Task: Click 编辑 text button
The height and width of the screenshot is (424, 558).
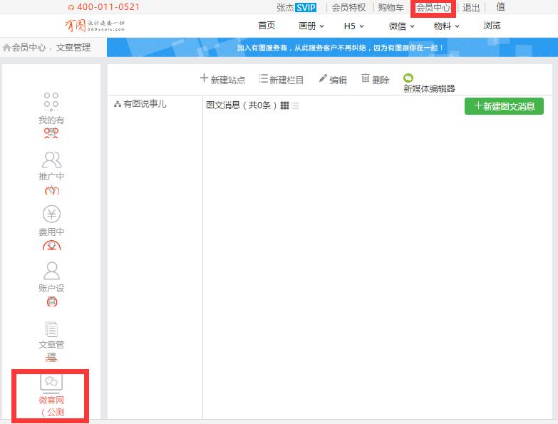Action: point(338,80)
